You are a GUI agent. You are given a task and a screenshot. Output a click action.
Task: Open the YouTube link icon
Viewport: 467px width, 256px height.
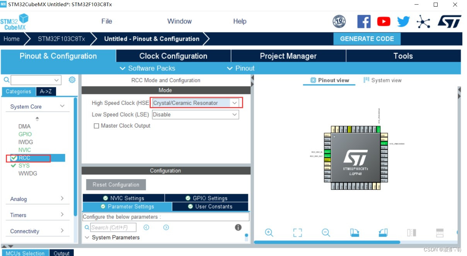tap(383, 22)
